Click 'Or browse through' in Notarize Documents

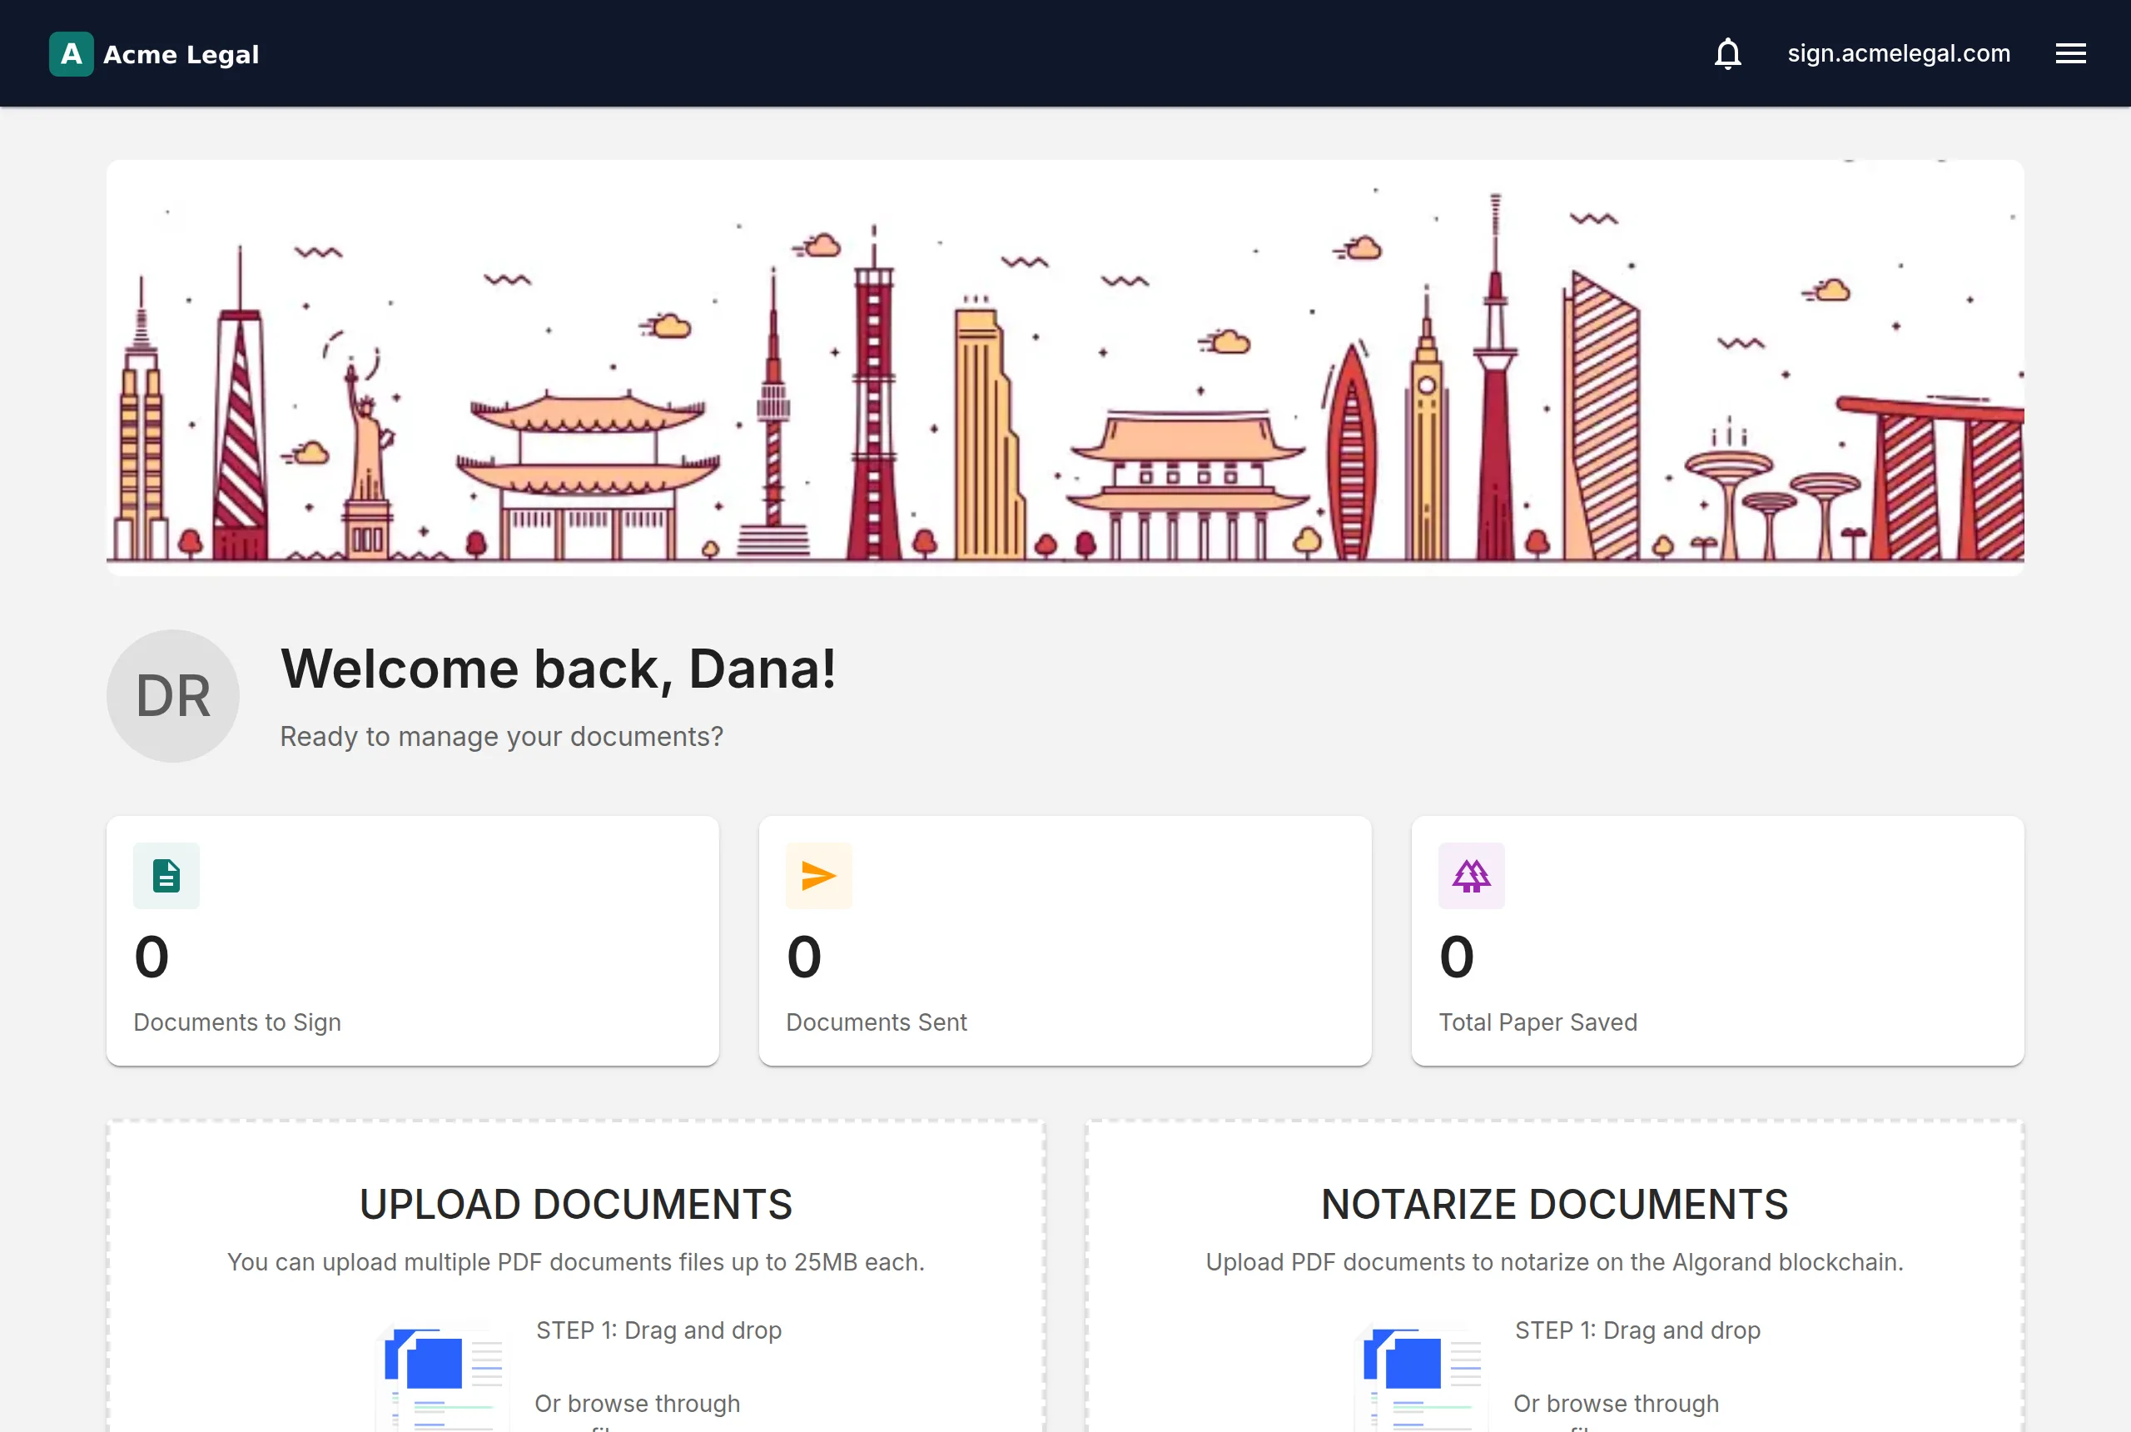tap(1616, 1404)
